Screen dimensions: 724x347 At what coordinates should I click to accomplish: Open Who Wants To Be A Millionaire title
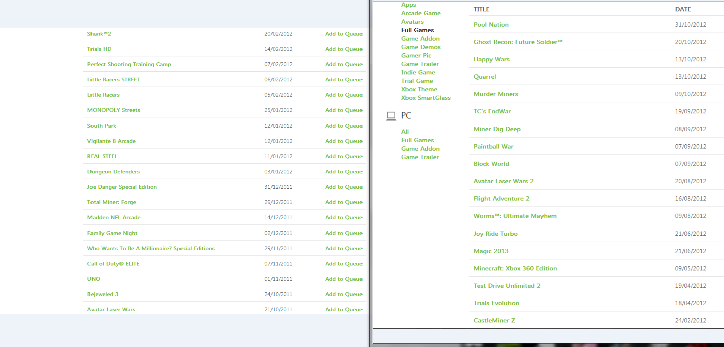(x=151, y=249)
